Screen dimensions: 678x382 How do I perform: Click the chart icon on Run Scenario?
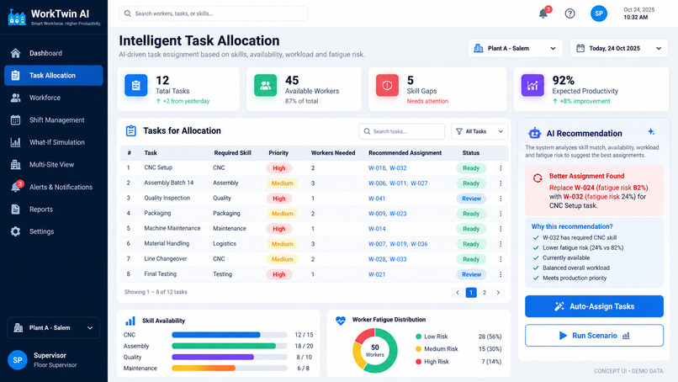pos(626,335)
